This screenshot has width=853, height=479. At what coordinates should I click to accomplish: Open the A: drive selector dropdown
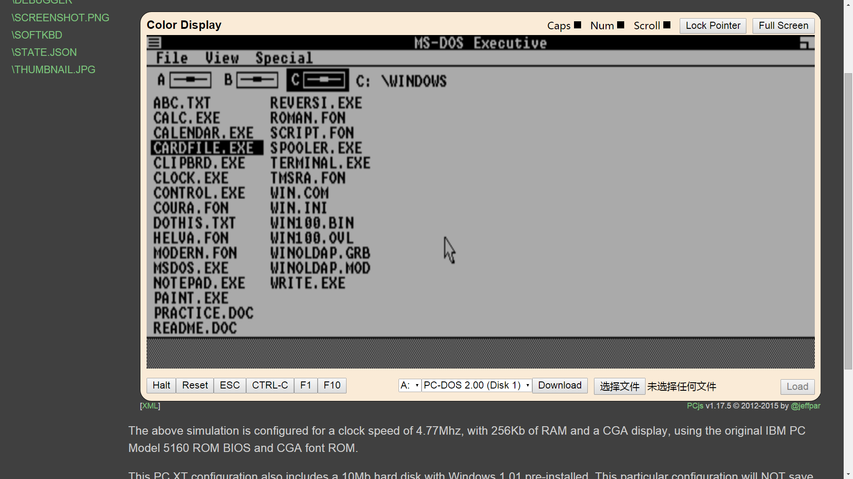click(409, 385)
